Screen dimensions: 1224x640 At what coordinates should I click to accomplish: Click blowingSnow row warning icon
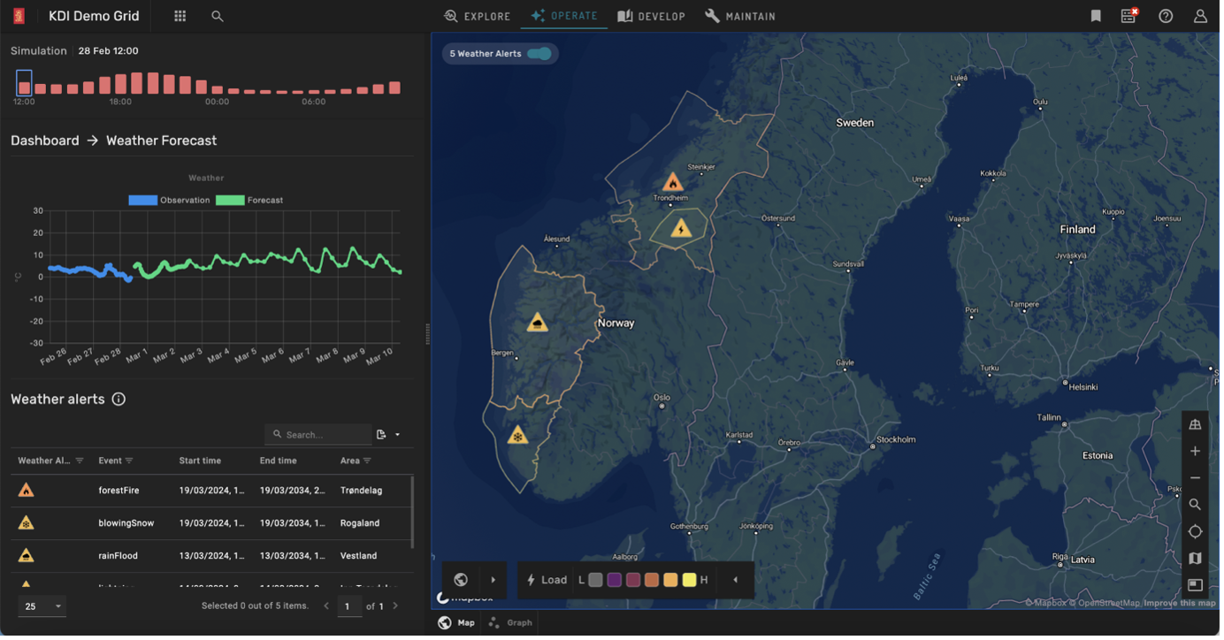coord(27,524)
